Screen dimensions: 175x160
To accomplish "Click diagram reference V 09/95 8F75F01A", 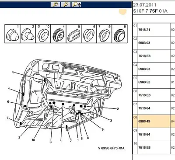I will (111, 148).
